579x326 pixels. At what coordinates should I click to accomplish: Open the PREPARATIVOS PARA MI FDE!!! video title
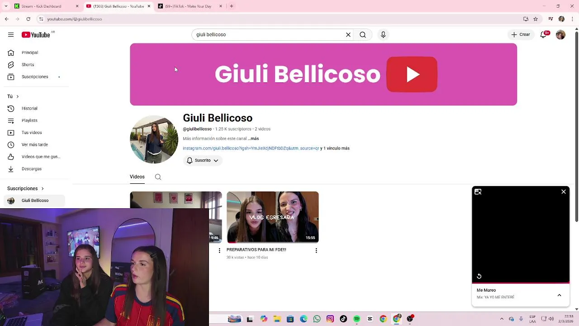coord(256,249)
